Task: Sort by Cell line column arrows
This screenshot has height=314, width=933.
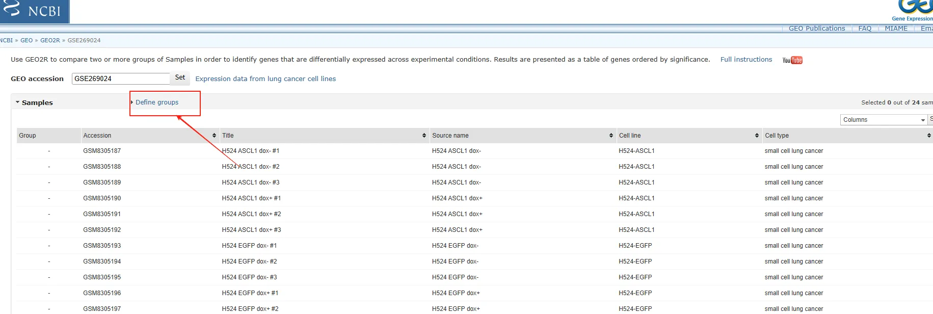Action: coord(757,136)
